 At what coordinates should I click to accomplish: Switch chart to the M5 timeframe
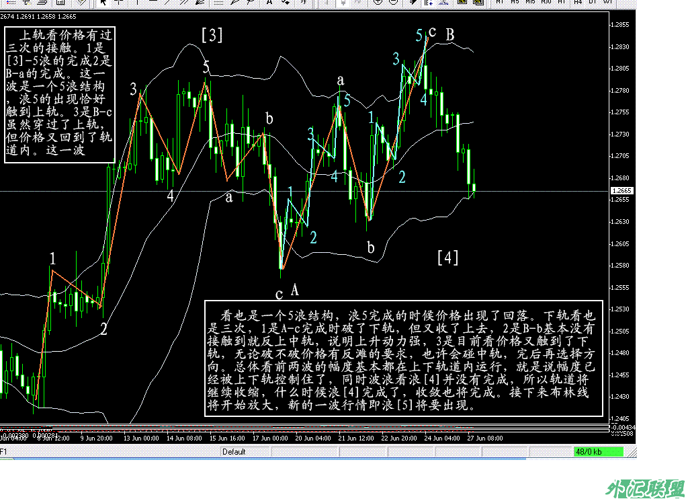click(x=515, y=2)
